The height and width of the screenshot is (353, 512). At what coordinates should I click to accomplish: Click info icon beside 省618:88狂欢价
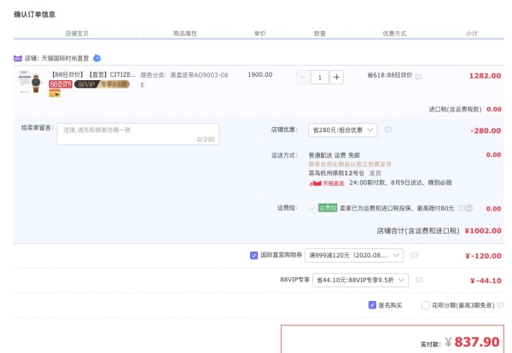[418, 77]
